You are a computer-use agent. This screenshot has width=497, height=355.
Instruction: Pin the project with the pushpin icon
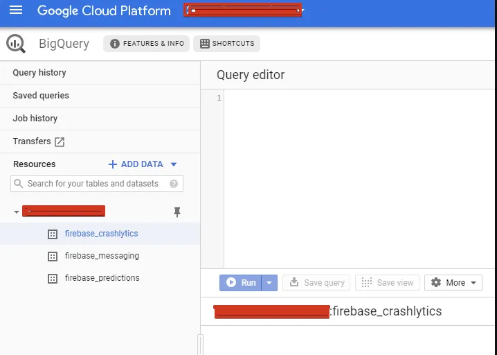(177, 212)
